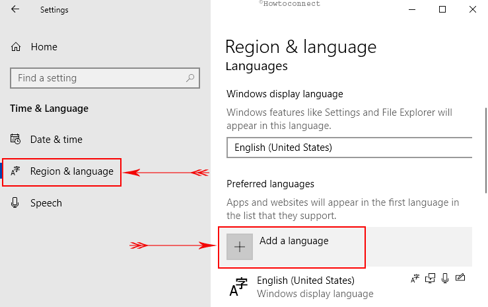Select English (United States) language entry
488x307 pixels.
point(349,286)
